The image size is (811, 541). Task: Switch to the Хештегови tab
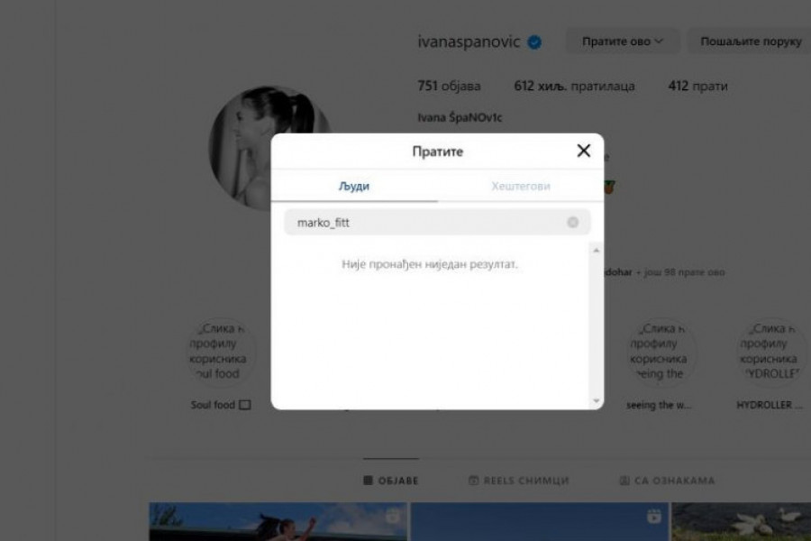point(520,187)
